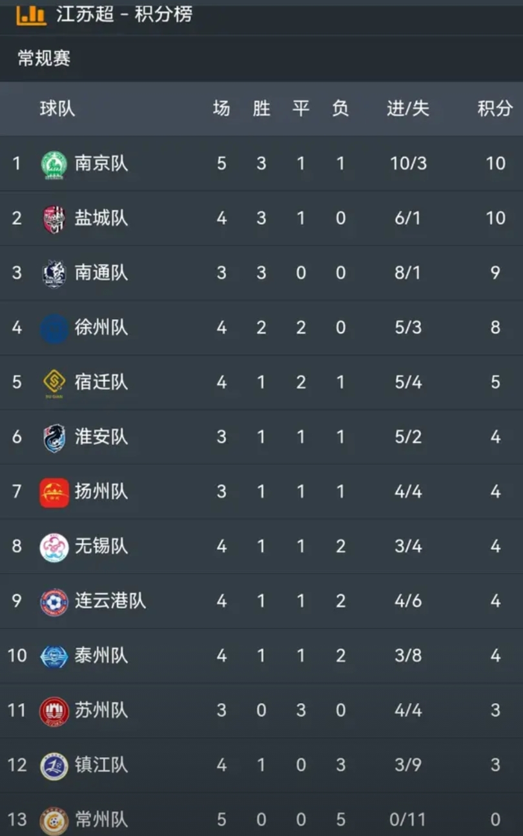Screen dimensions: 523x836
Task: Select the 江苏超 - 积分榜 title
Action: [125, 14]
